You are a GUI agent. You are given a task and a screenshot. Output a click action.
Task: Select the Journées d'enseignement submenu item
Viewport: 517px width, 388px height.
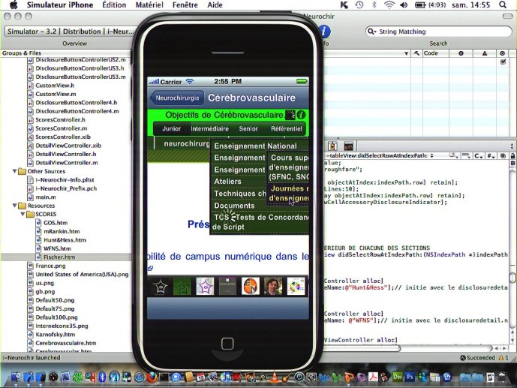[288, 193]
